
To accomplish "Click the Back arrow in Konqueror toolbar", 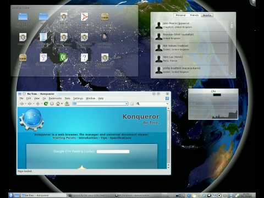I will click(x=21, y=104).
